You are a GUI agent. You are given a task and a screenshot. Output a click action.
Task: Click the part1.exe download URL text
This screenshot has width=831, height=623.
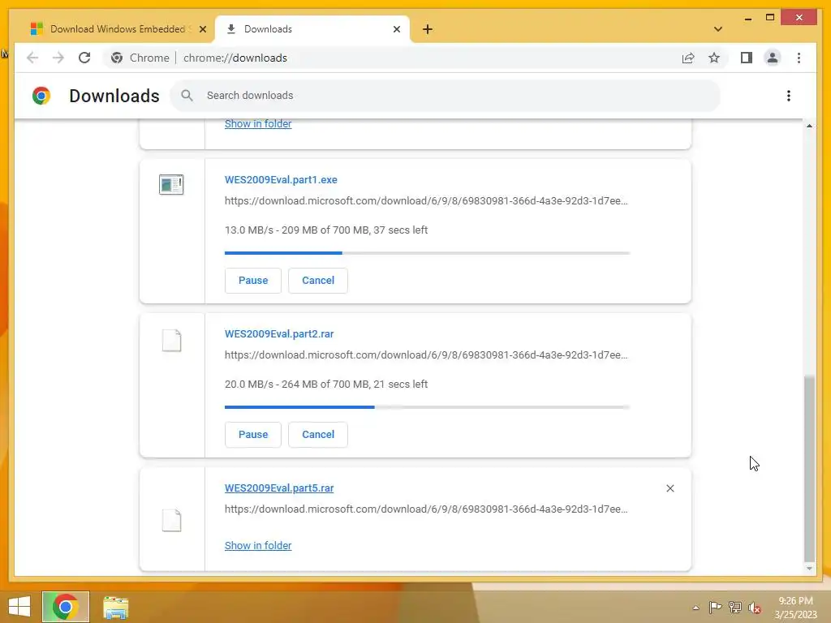(x=426, y=201)
